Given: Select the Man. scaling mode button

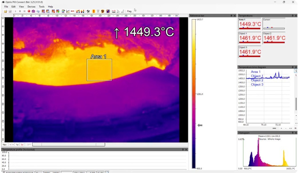Looking at the screenshot, I should tap(5, 144).
